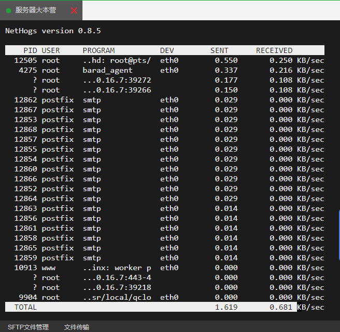Click the received value 0.250

281,60
